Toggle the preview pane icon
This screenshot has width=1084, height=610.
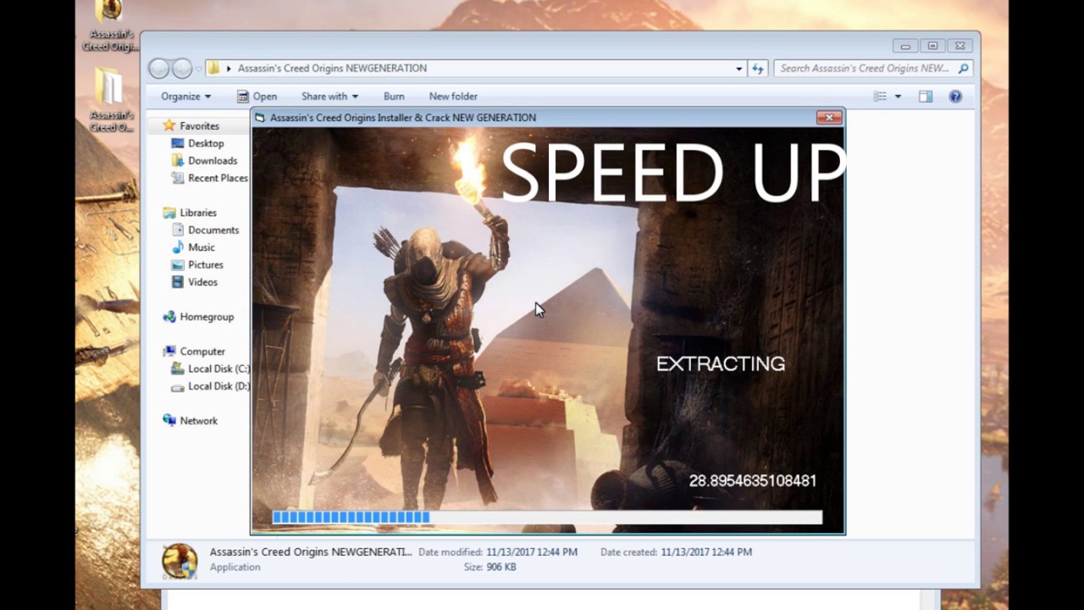pyautogui.click(x=926, y=97)
